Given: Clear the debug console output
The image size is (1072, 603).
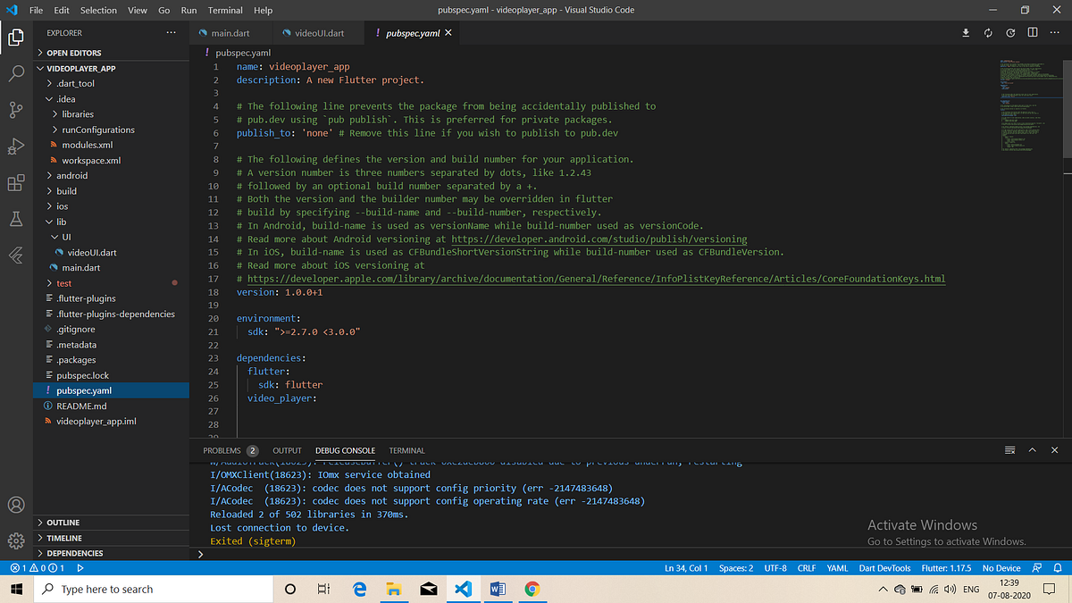Looking at the screenshot, I should point(1010,450).
